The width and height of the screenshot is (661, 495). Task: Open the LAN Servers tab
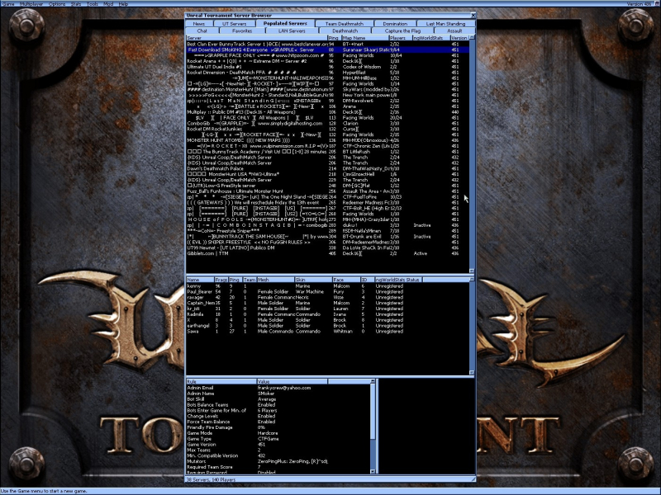coord(292,31)
